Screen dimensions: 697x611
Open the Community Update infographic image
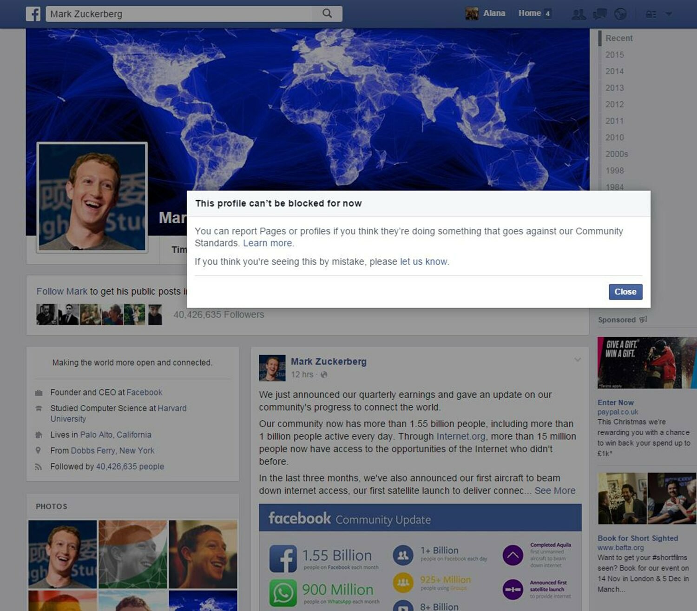coord(420,557)
